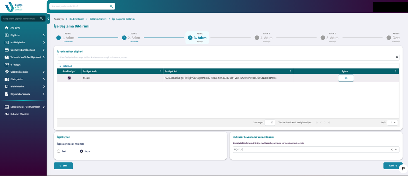Click the flag feedback icon

point(404,169)
